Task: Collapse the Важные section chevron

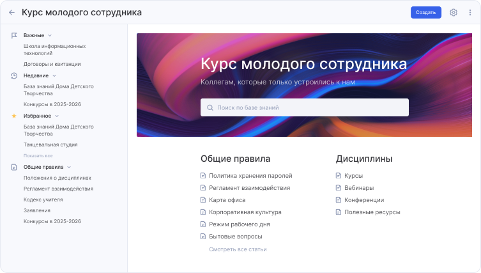Action: pyautogui.click(x=50, y=35)
